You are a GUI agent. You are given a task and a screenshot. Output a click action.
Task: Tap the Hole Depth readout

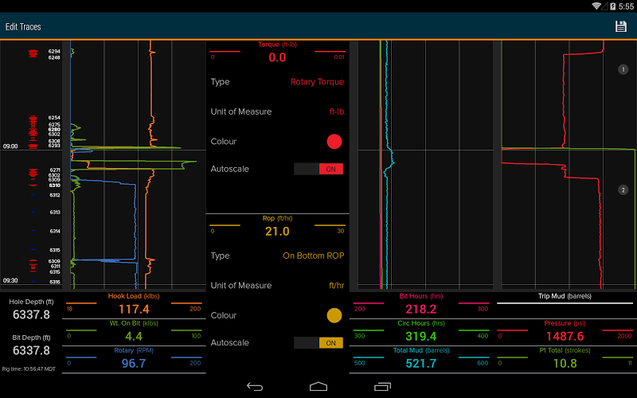click(x=32, y=309)
